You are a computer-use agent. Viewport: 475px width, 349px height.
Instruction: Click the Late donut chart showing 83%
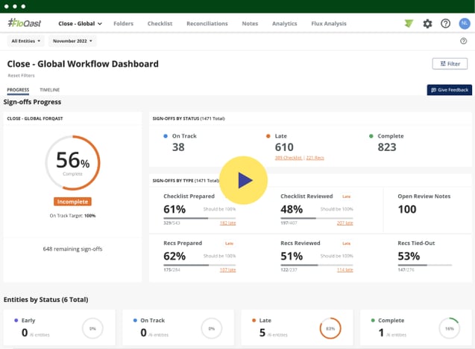coord(330,327)
